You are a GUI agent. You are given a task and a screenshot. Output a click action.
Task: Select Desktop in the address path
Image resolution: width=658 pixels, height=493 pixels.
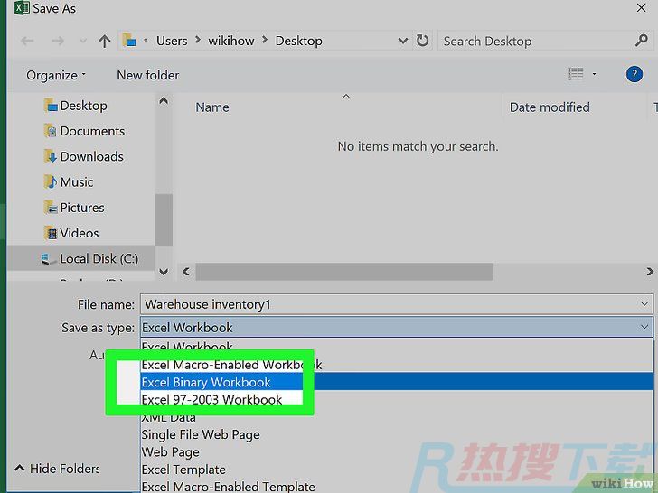(299, 41)
